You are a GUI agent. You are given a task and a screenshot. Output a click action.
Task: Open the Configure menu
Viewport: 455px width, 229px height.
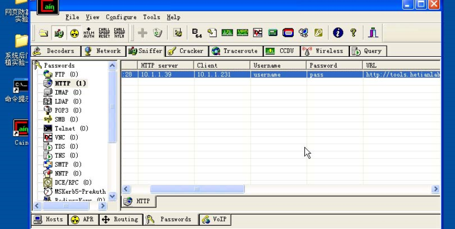121,17
